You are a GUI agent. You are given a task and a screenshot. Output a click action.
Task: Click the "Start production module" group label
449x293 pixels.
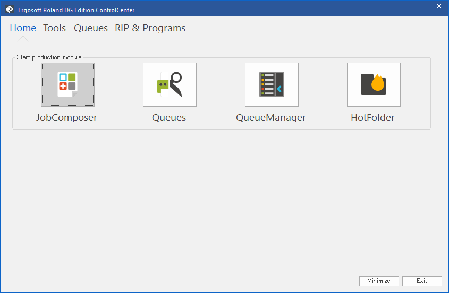coord(49,57)
